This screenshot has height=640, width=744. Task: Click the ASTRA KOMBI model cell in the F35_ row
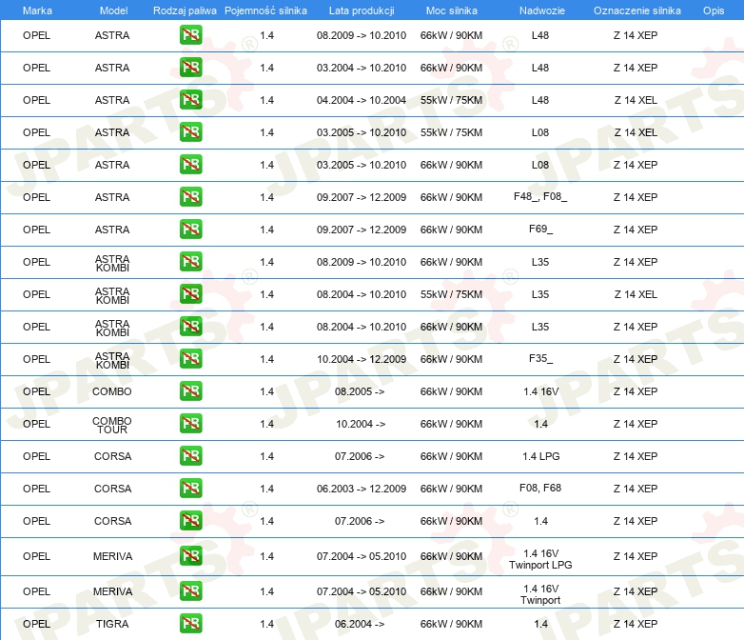click(112, 360)
